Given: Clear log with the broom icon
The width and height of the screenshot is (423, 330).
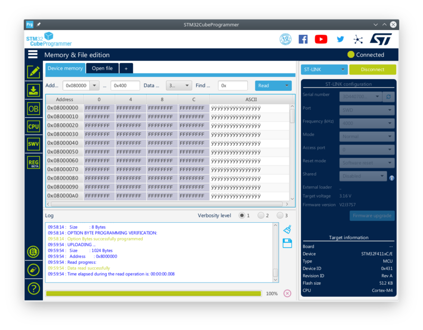Looking at the screenshot, I should click(287, 229).
